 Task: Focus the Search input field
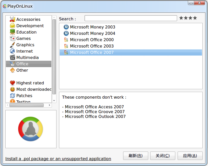click(x=131, y=18)
